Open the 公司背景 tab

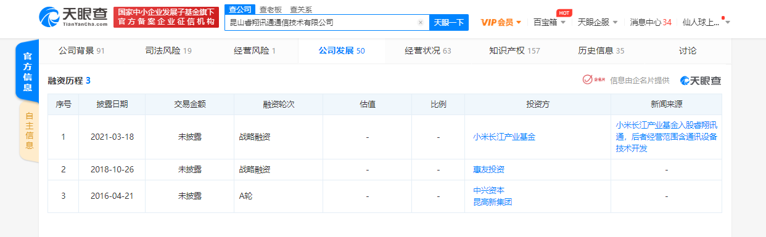pos(81,50)
